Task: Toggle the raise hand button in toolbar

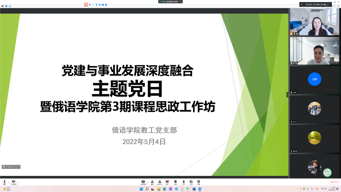Action: click(183, 182)
